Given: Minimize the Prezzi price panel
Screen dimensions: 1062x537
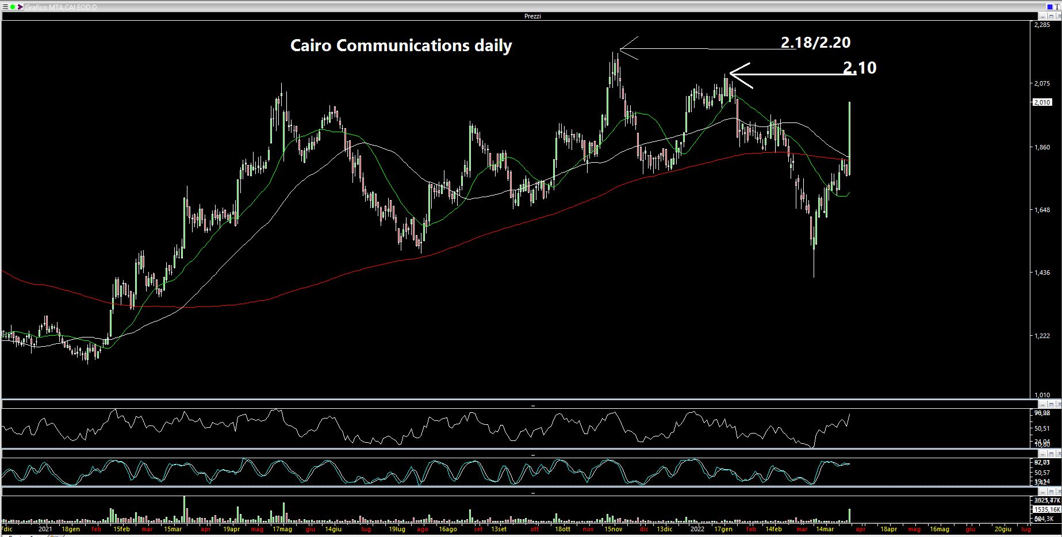Looking at the screenshot, I should (x=1042, y=16).
